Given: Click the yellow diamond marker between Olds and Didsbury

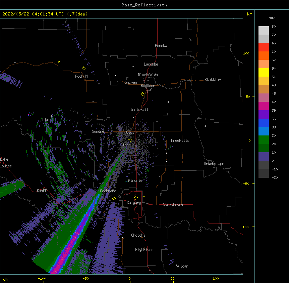Looking at the screenshot, I should 130,140.
